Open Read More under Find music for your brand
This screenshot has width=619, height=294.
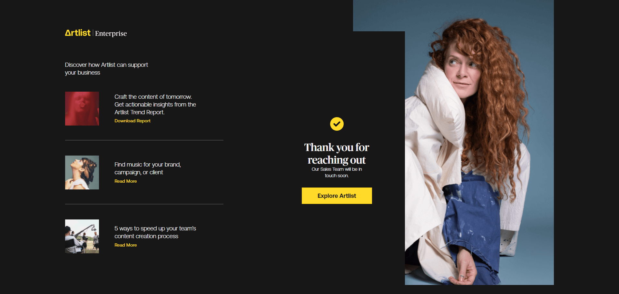(126, 181)
